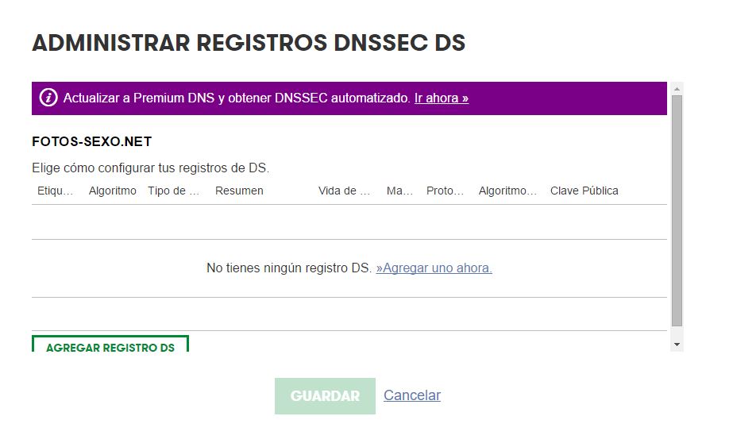
Task: Click the "»Agregar uno ahora." link
Action: pos(434,268)
